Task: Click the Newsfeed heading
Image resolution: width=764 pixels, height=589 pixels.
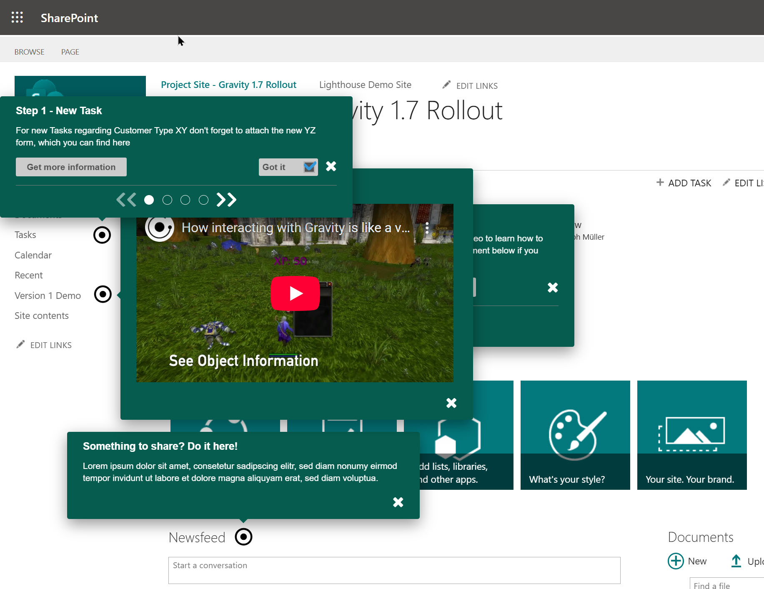Action: (197, 537)
